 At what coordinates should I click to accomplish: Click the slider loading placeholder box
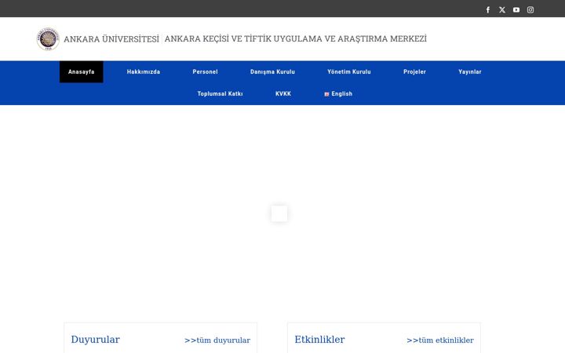[279, 214]
